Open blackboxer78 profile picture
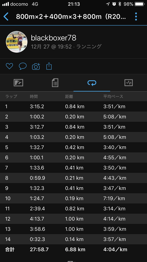147x262 pixels. pos(17,42)
